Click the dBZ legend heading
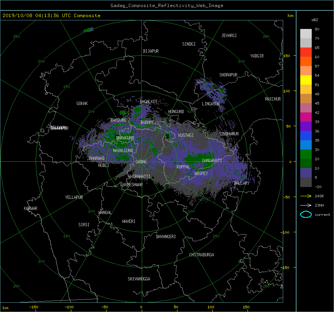334x312 pixels. 315,20
